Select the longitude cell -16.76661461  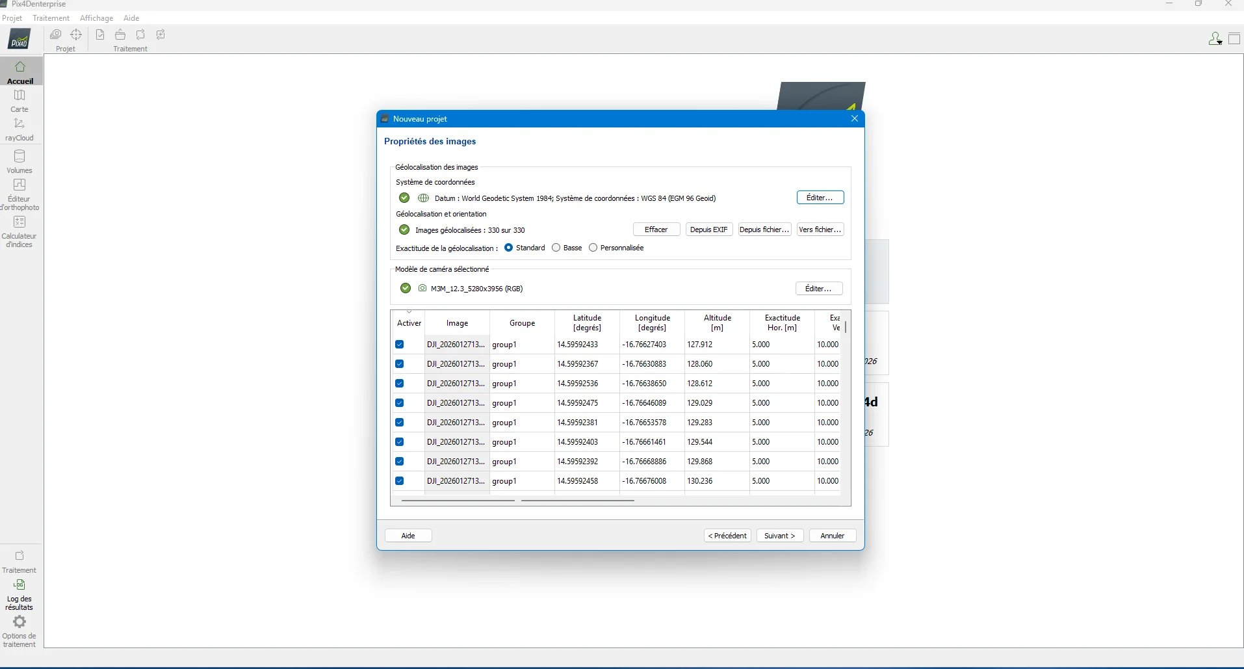pos(653,442)
